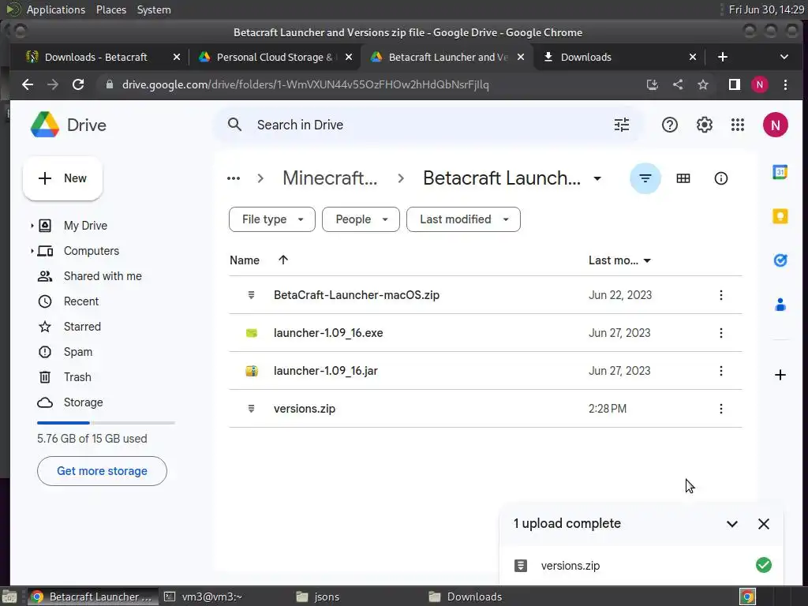Viewport: 808px width, 606px height.
Task: Switch to Personal Cloud Storage tab
Action: 274,57
